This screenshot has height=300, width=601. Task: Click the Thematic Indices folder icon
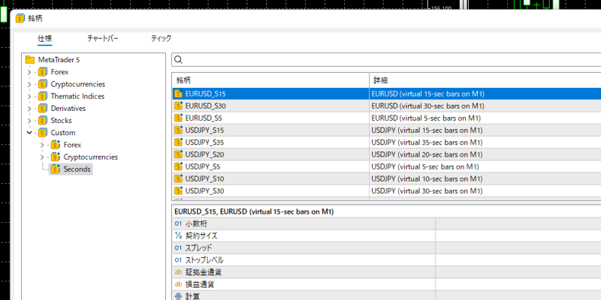pos(43,96)
